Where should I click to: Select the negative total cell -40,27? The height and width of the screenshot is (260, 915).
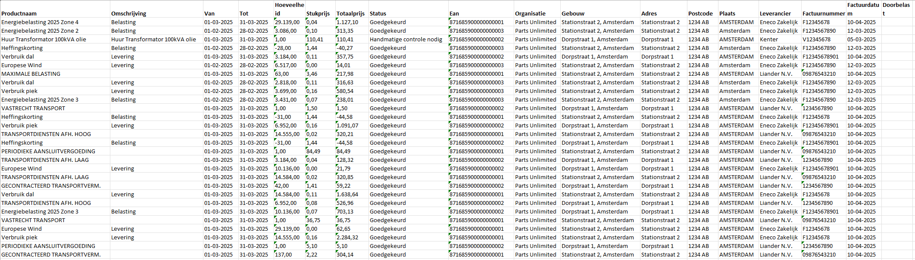click(345, 48)
